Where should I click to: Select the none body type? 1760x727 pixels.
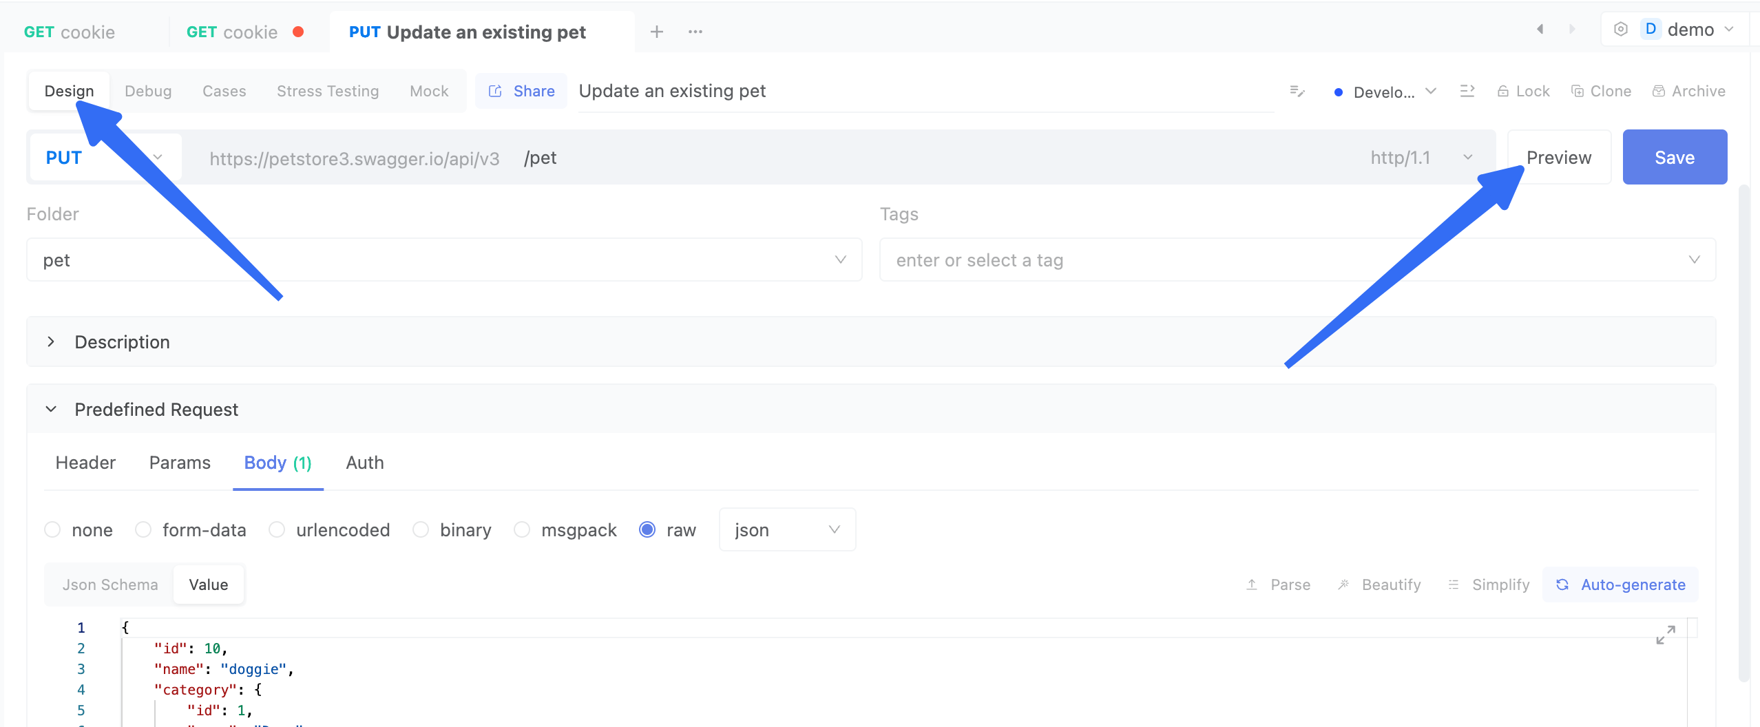(x=52, y=529)
